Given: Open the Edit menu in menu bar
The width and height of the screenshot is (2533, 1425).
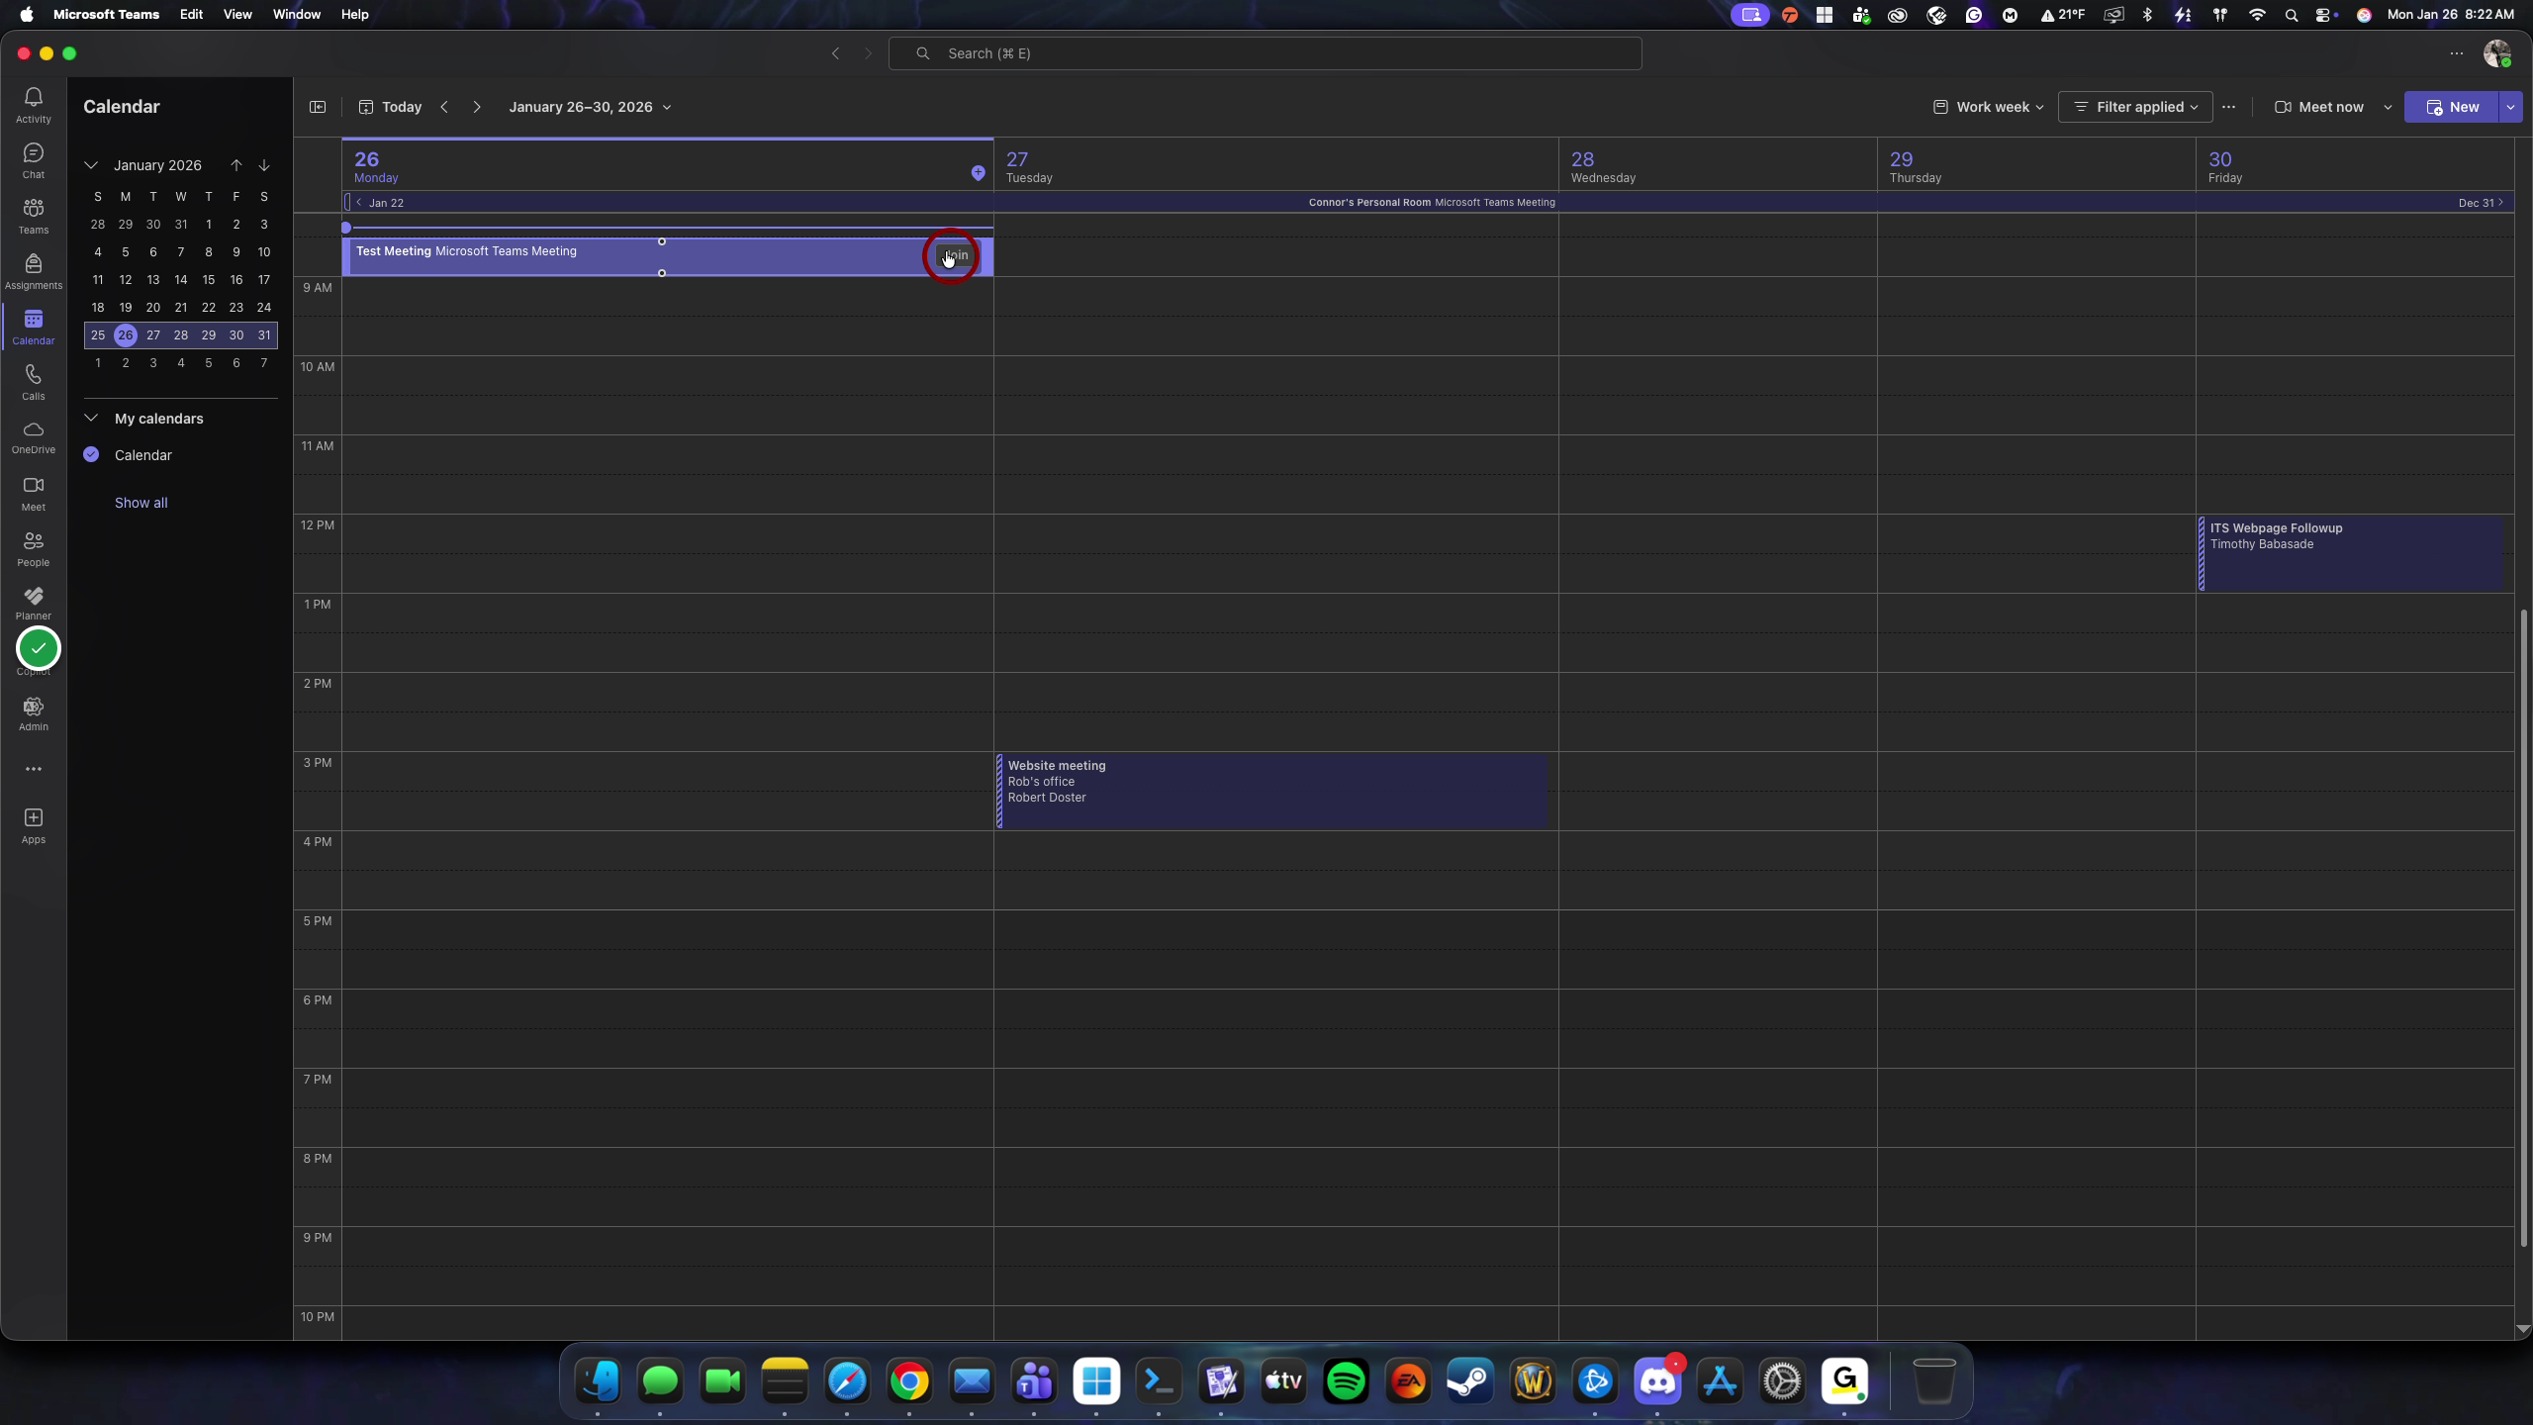Looking at the screenshot, I should click(191, 14).
